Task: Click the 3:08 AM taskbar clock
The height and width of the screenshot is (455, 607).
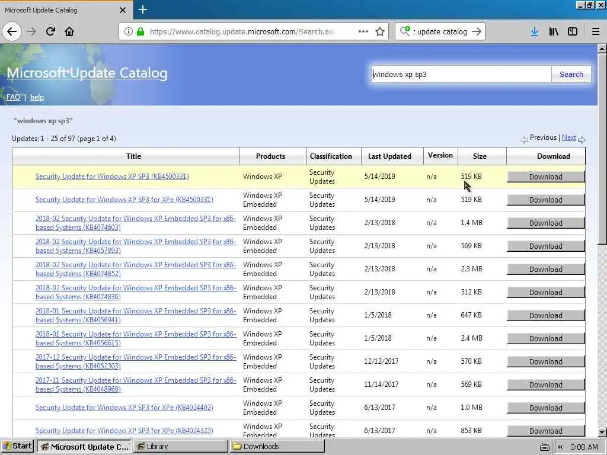Action: point(584,447)
